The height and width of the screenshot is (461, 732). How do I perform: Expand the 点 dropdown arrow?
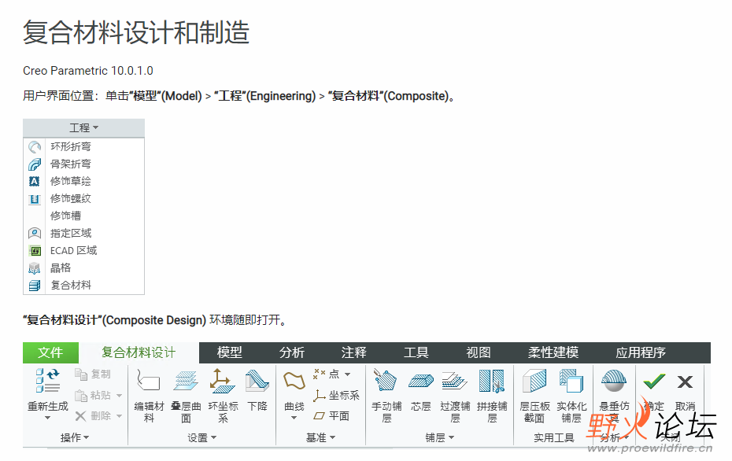click(347, 374)
